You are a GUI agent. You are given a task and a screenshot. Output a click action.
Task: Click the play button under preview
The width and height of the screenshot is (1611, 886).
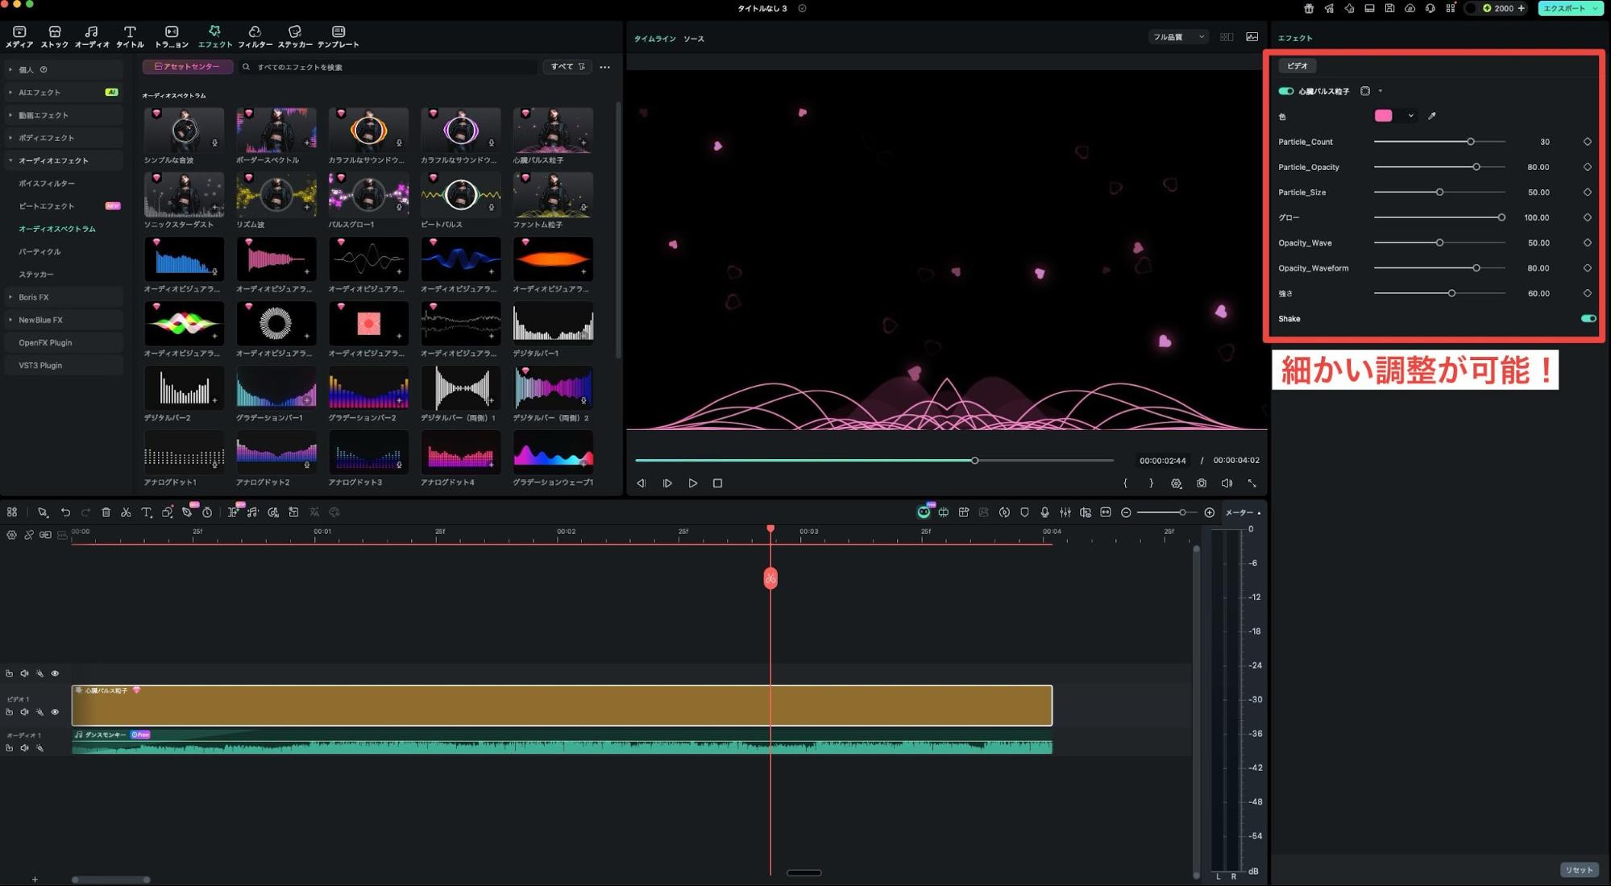(692, 483)
